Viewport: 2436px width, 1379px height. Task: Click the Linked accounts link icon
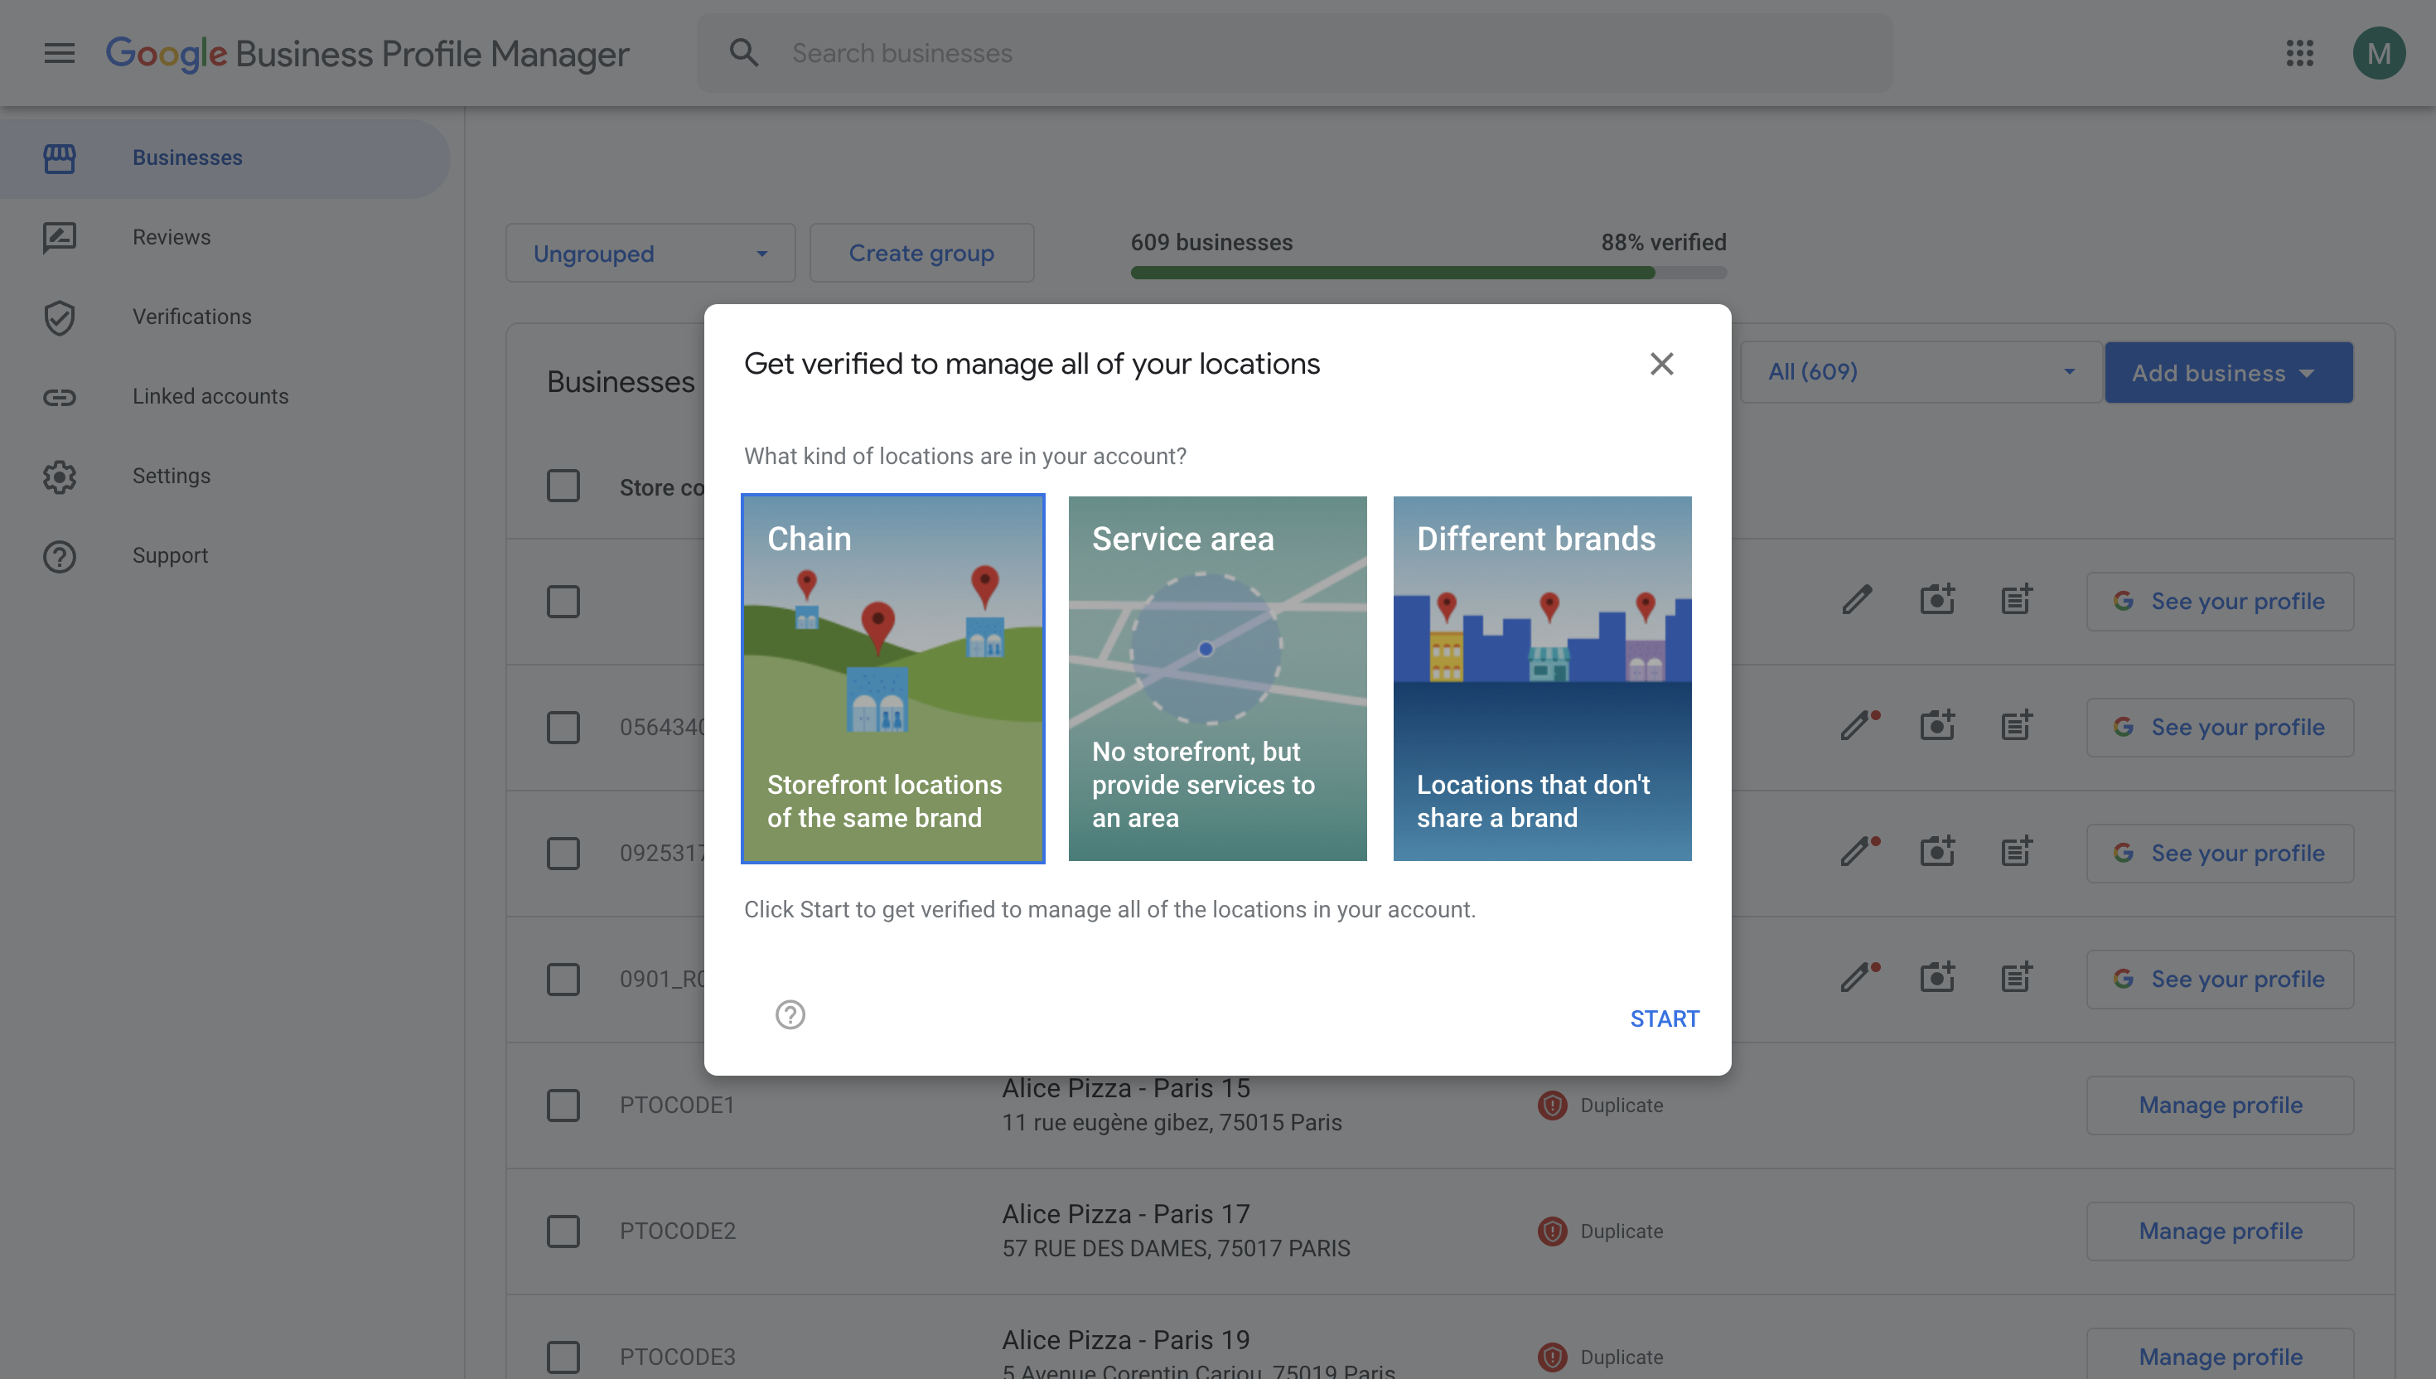59,397
